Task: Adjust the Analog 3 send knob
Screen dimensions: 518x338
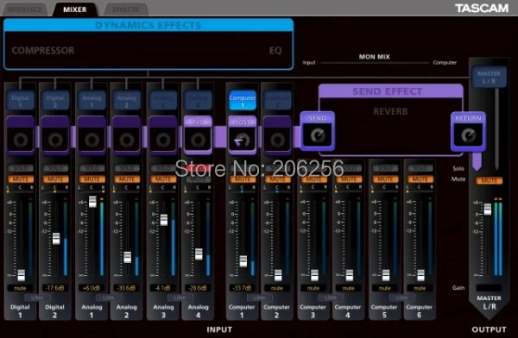Action: pyautogui.click(x=163, y=140)
